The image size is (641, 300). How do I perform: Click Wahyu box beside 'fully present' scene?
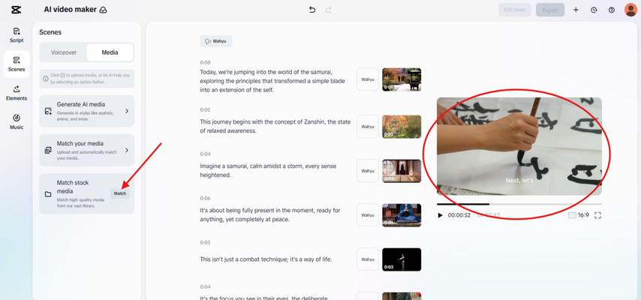tap(368, 215)
